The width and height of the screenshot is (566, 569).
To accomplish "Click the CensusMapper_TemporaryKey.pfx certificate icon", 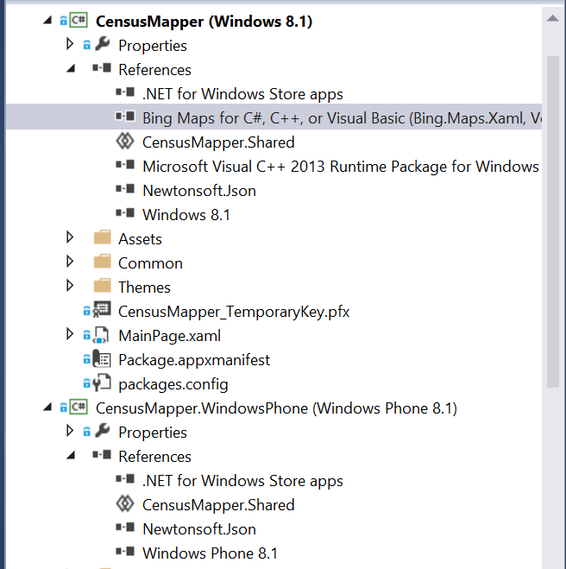I will tap(101, 311).
